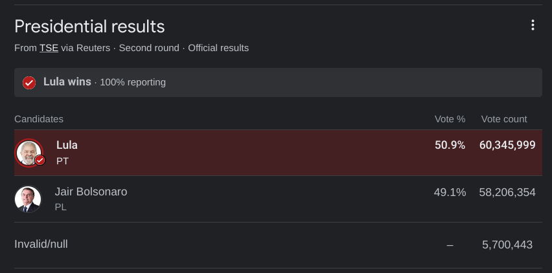Click the Vote % column header
This screenshot has height=273, width=552.
[x=450, y=119]
